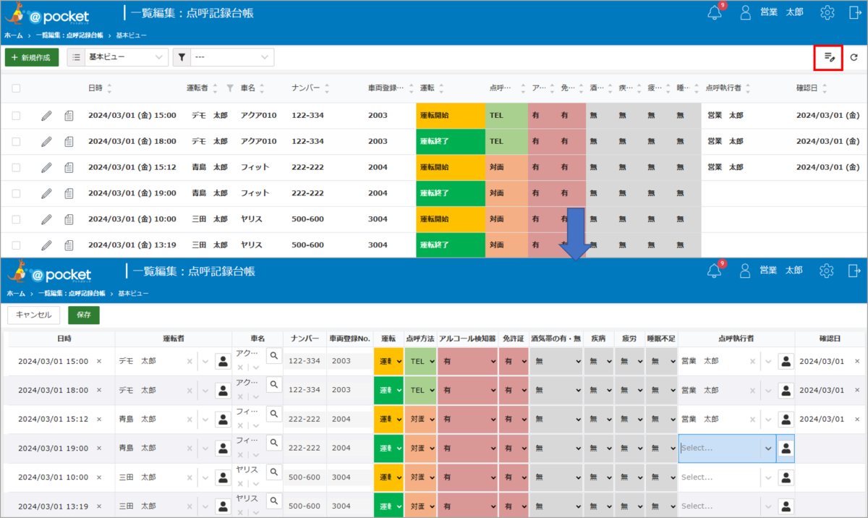The height and width of the screenshot is (518, 868).
Task: Click the green 保存 button
Action: tap(84, 315)
